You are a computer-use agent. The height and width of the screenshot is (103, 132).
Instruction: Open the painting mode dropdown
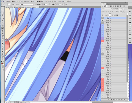pos(27,4)
